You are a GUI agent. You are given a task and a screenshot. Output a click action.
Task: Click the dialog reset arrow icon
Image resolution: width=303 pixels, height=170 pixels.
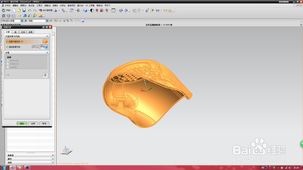point(43,27)
